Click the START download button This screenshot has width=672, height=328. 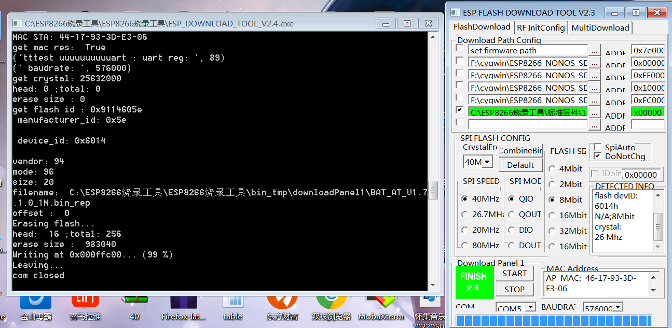(x=515, y=274)
